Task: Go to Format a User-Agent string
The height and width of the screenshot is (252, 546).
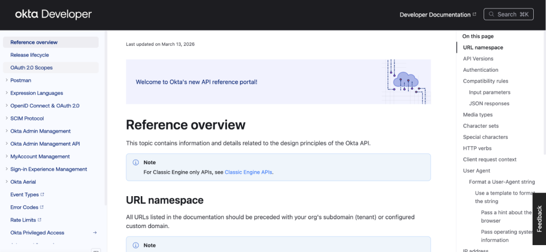Action: pos(502,182)
